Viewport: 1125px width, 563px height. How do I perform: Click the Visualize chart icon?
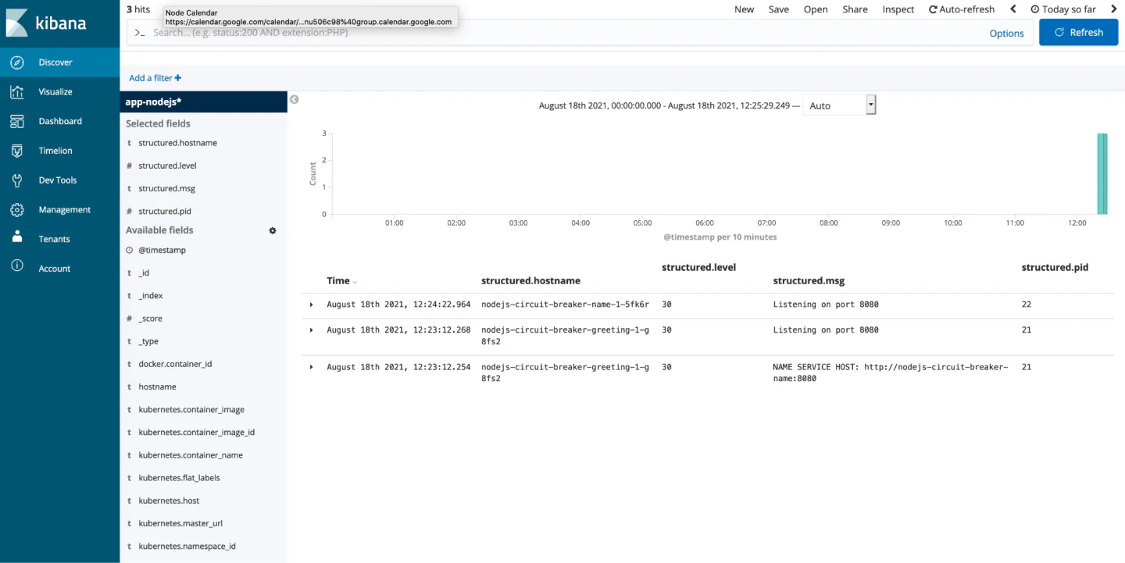[17, 92]
